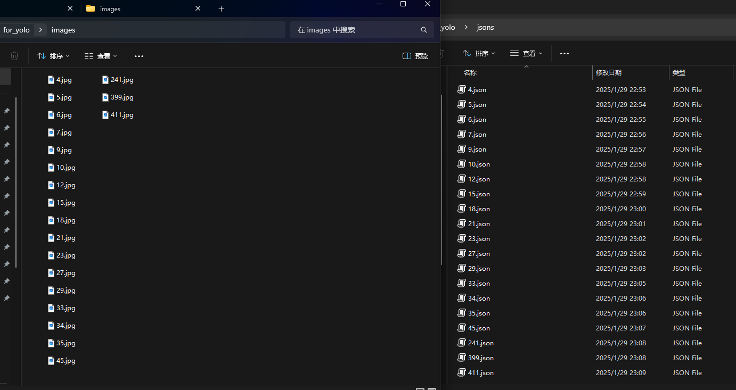Click the images window vertical scrollbar

441,179
